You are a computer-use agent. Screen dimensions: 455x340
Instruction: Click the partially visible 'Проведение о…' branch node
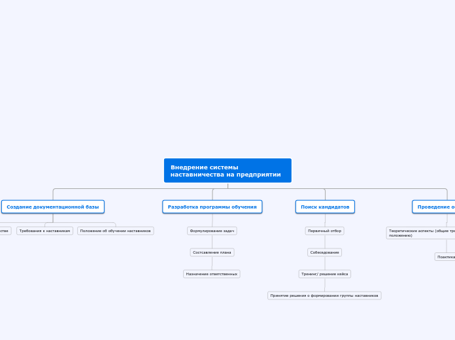click(433, 207)
